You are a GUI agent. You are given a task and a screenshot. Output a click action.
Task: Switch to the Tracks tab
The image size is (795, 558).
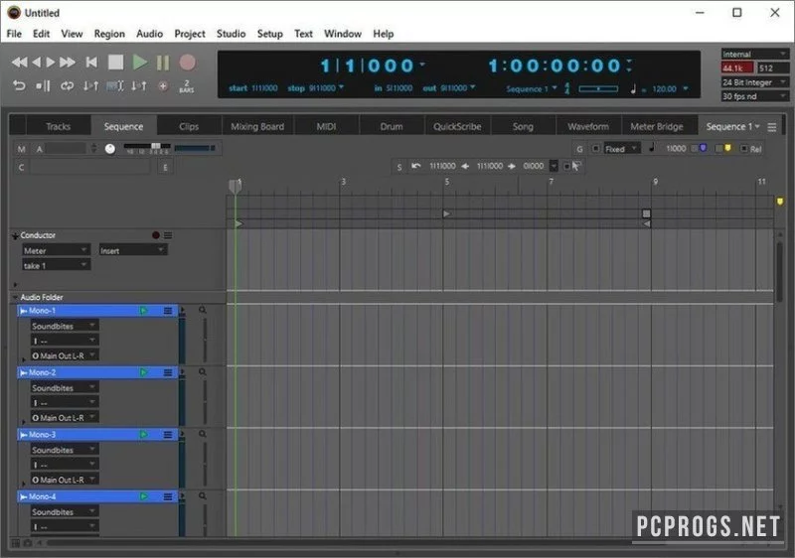(59, 126)
